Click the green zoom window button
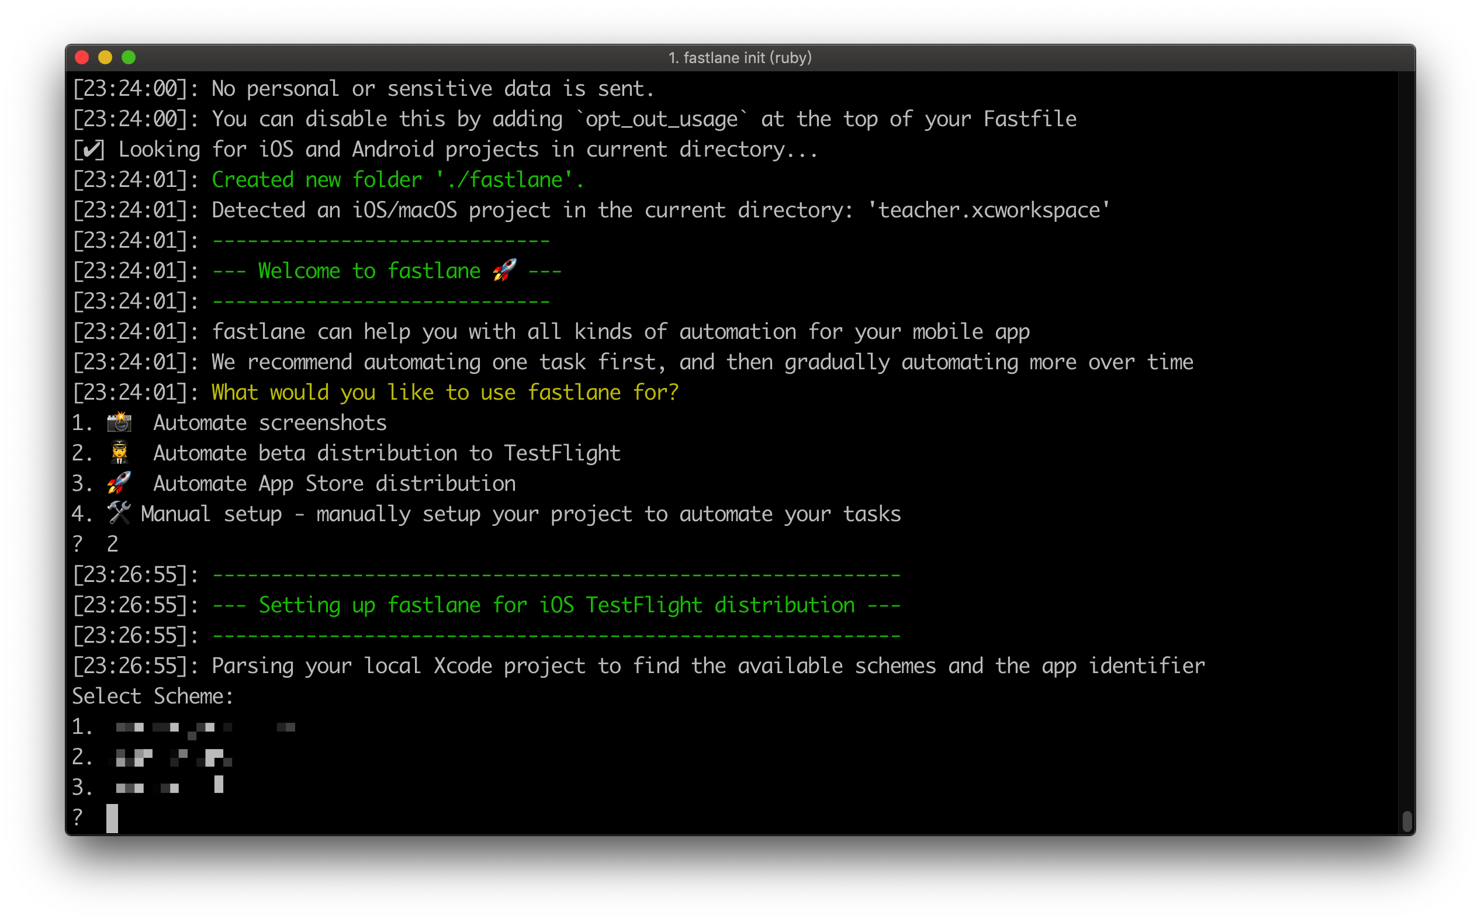 click(129, 57)
